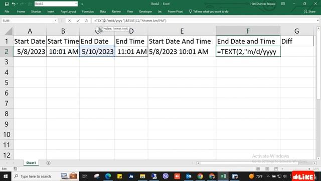Switch to the Formulas tab
Image resolution: width=321 pixels, height=181 pixels.
(x=88, y=12)
